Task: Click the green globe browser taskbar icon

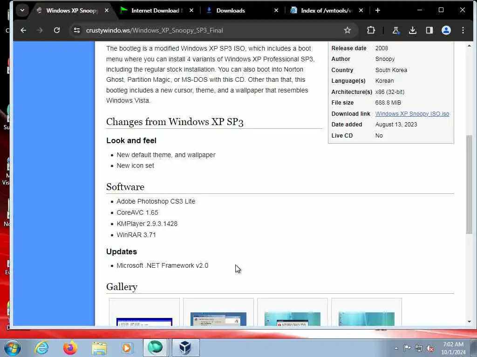Action: [155, 348]
